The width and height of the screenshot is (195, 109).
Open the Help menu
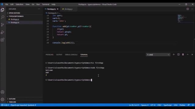click(x=53, y=4)
